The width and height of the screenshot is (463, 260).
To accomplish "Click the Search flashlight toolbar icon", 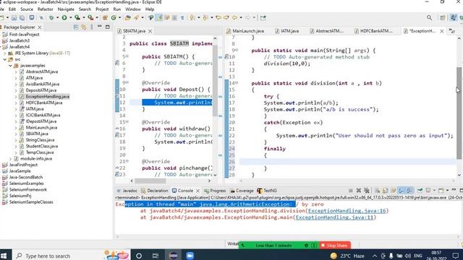I will (136, 17).
